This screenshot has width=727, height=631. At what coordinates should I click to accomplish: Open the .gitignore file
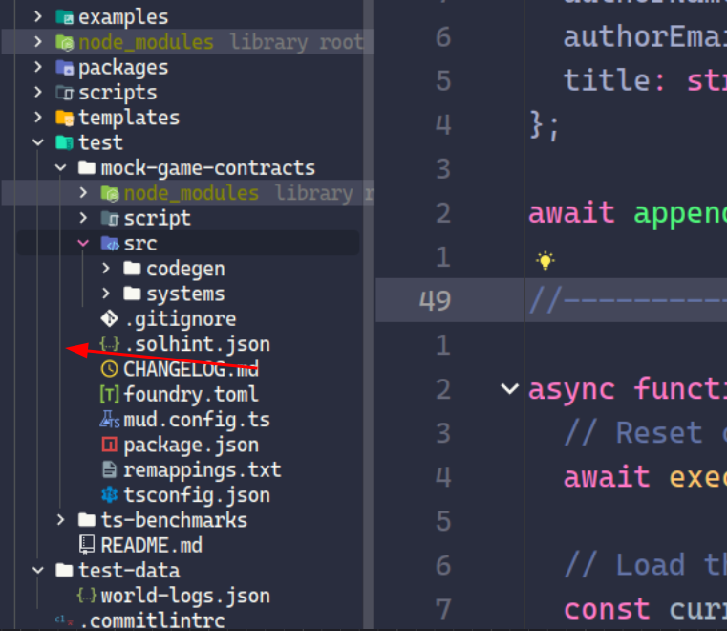(181, 318)
